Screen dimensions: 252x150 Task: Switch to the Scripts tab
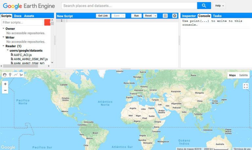(6, 16)
